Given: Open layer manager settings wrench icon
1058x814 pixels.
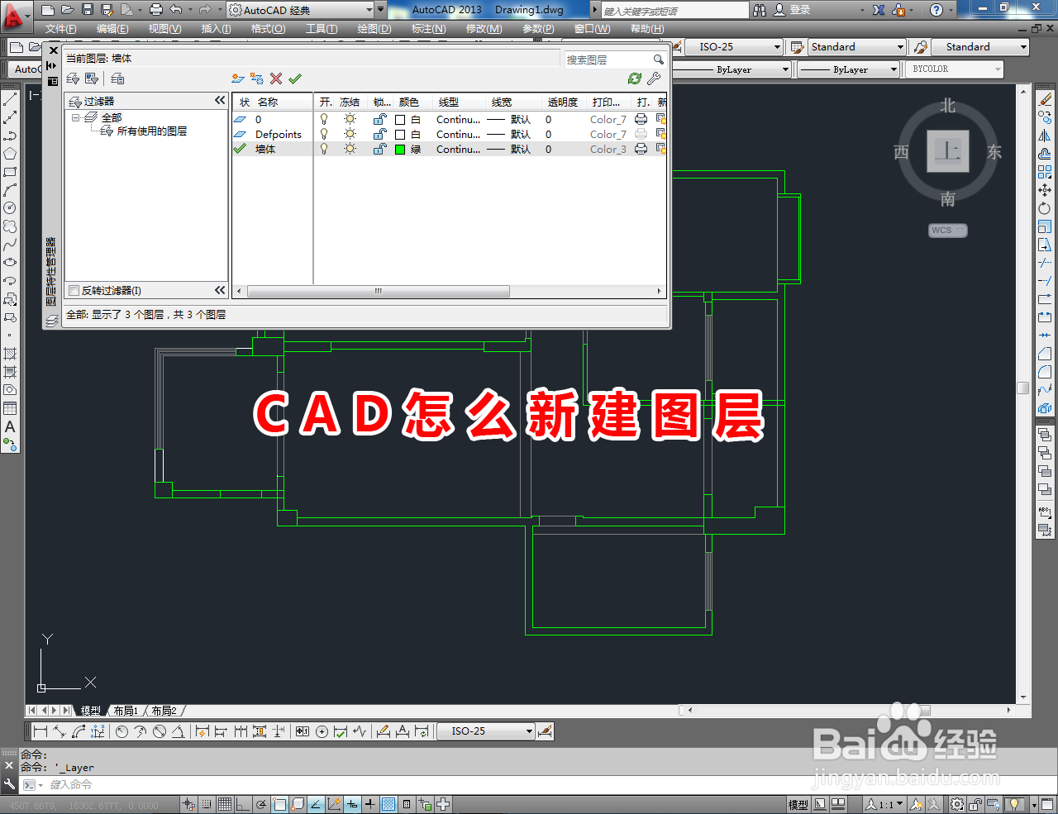Looking at the screenshot, I should point(654,79).
